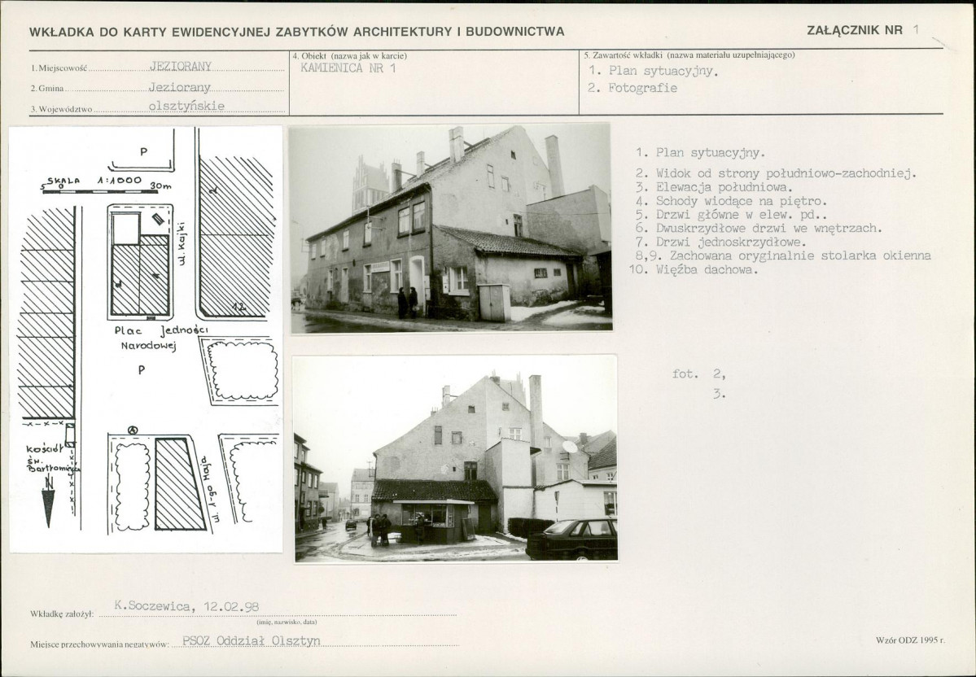Click the 'Wzór ODZ 1995 r.' footer note
Screen dimensions: 976x677
pyautogui.click(x=910, y=640)
